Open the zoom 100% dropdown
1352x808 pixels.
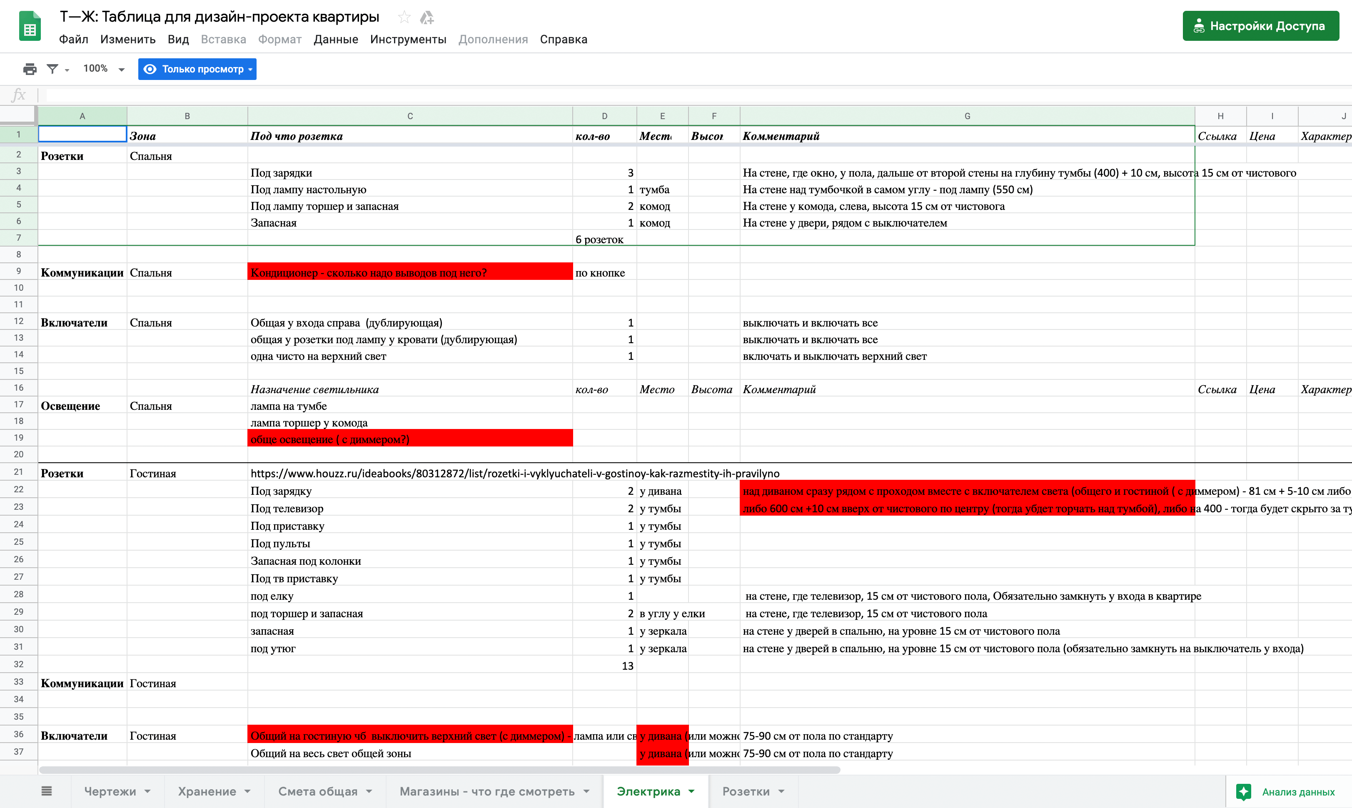point(104,69)
